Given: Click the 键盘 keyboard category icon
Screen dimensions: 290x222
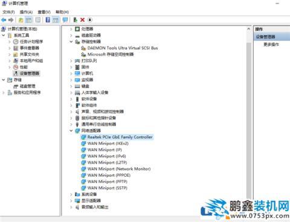Looking at the screenshot, I should click(x=77, y=86).
